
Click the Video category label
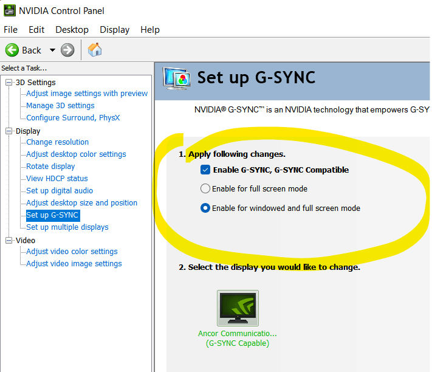pos(26,240)
